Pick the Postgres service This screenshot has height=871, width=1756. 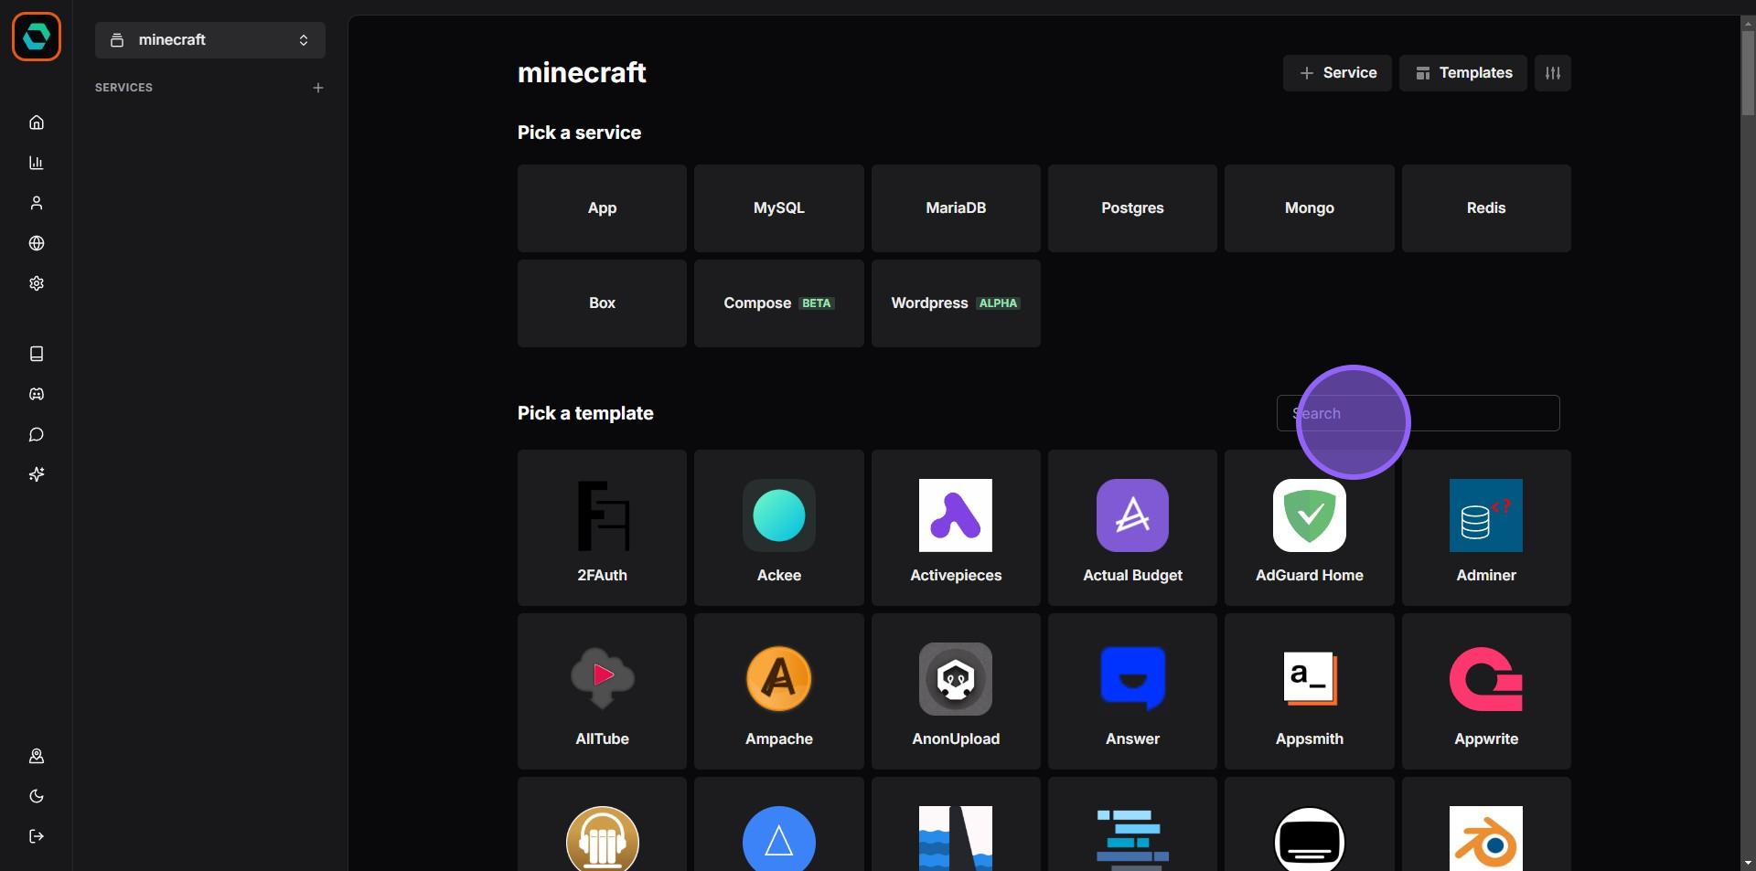pos(1132,208)
